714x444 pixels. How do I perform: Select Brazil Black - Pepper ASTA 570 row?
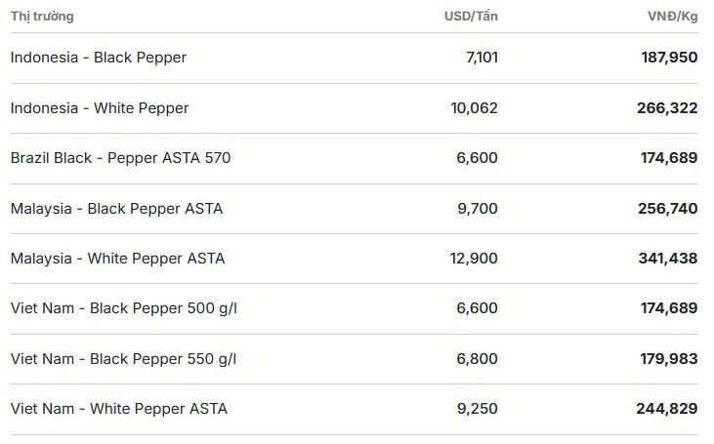(355, 158)
